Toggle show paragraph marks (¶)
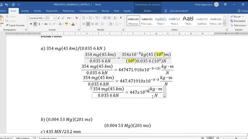 (121, 18)
